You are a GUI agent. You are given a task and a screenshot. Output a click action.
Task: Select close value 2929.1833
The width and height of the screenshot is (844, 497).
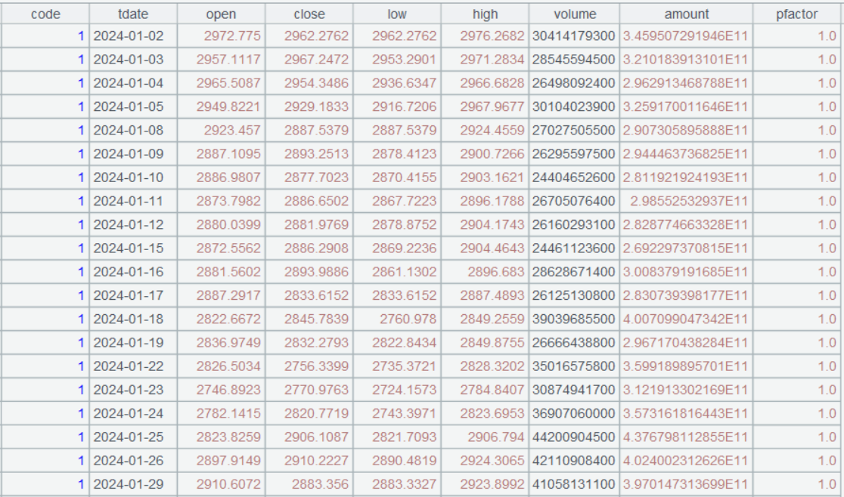coord(309,107)
